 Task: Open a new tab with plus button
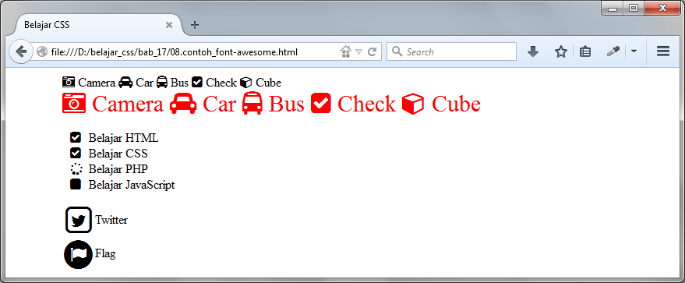click(x=195, y=25)
